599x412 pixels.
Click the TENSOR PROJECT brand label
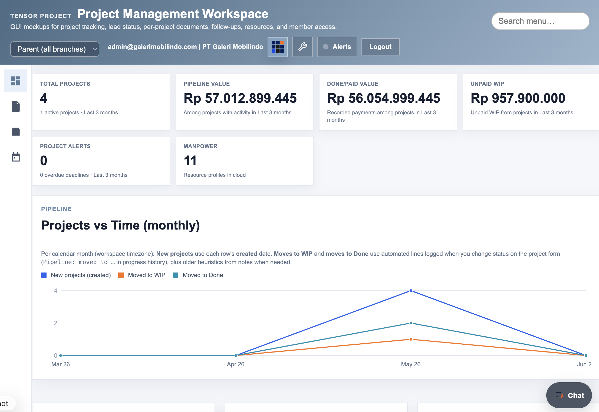pyautogui.click(x=41, y=16)
